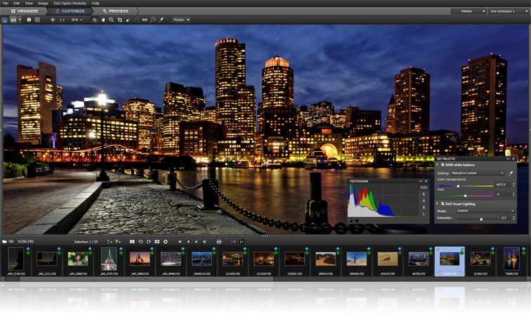This screenshot has width=531, height=314.
Task: Expand white balance Setting dropdown
Action: (478, 173)
